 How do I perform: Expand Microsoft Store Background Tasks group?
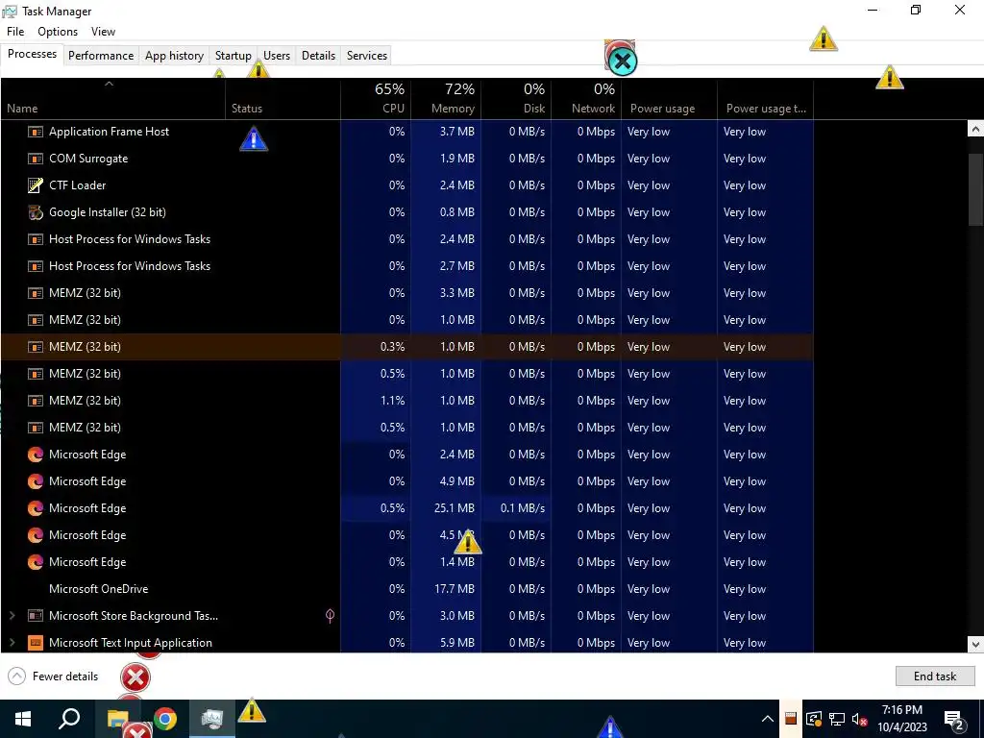click(12, 616)
